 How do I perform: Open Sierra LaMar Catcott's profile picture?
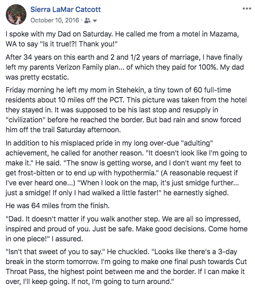[16, 15]
